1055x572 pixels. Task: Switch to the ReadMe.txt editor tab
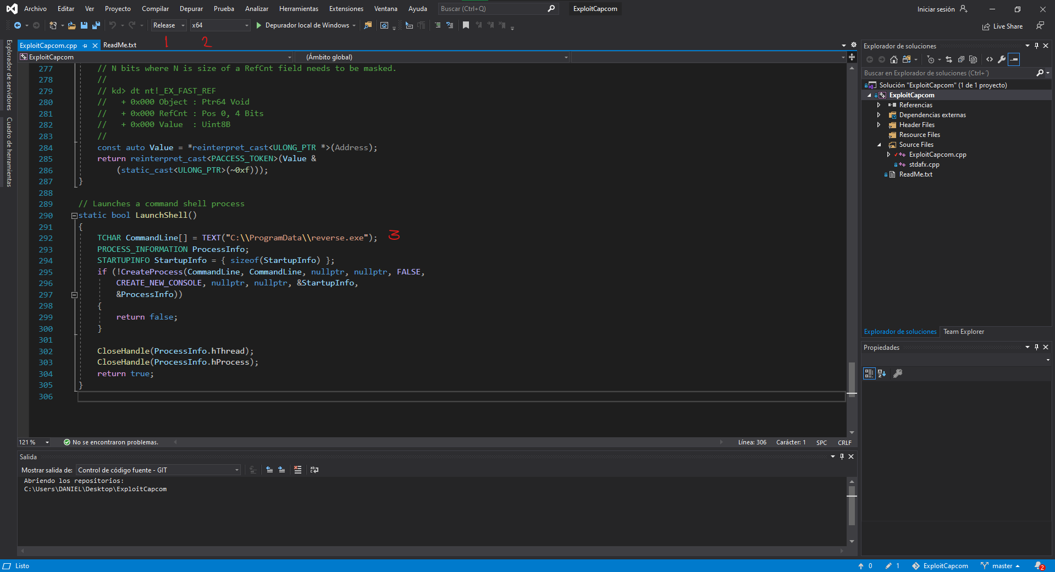pos(120,45)
